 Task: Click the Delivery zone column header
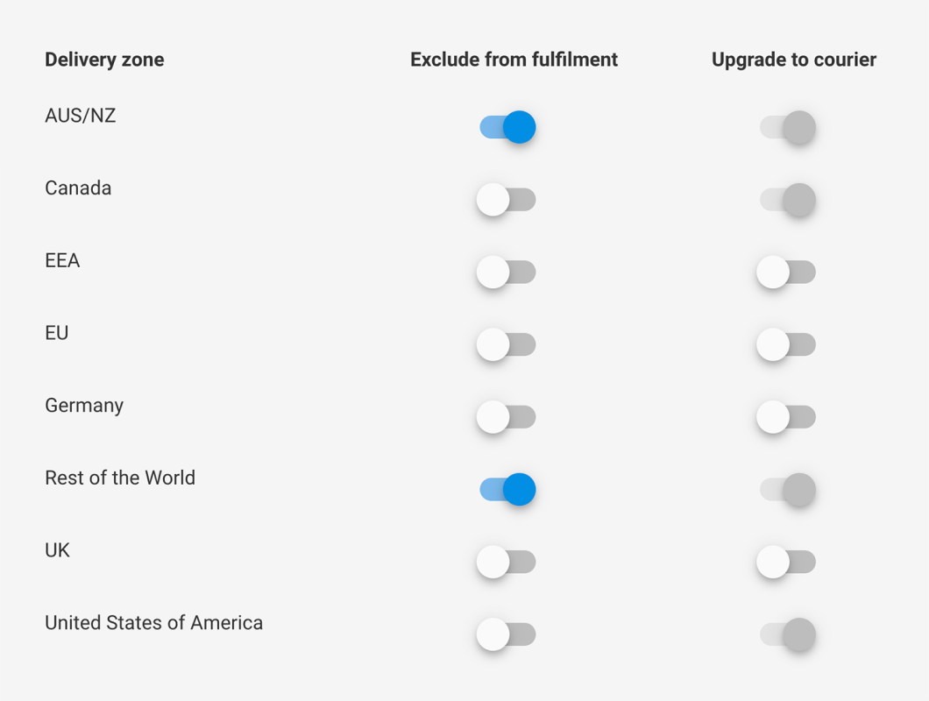[x=105, y=60]
